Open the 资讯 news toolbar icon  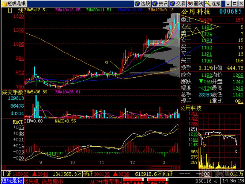[x=160, y=4]
